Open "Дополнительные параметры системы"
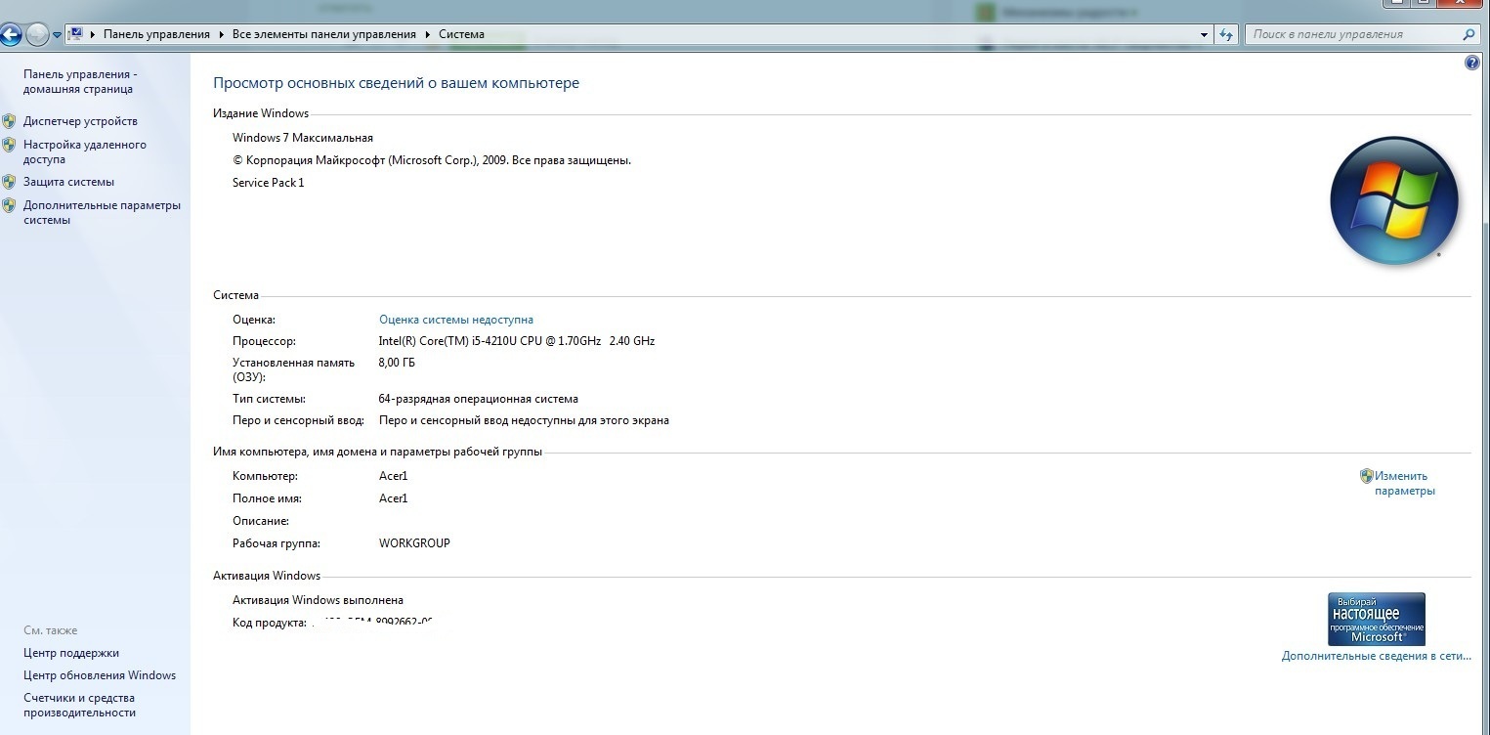The width and height of the screenshot is (1490, 735). click(x=103, y=212)
